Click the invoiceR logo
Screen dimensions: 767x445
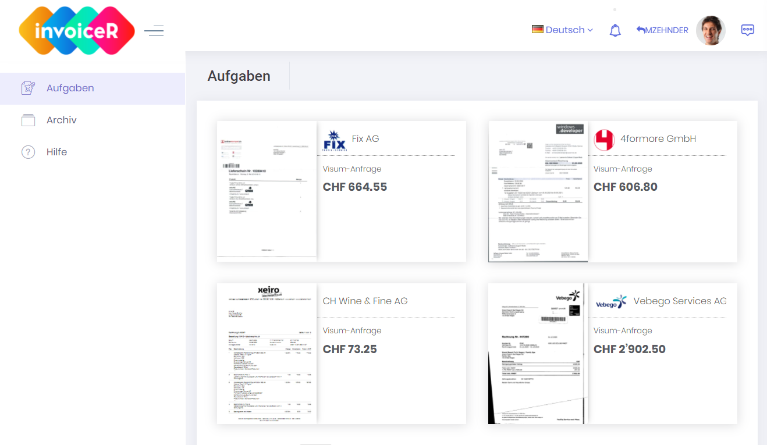(x=76, y=30)
